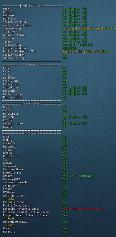Click the "Princess Connect Re:Dive Japan:" label
The height and width of the screenshot is (237, 116).
tap(26, 212)
